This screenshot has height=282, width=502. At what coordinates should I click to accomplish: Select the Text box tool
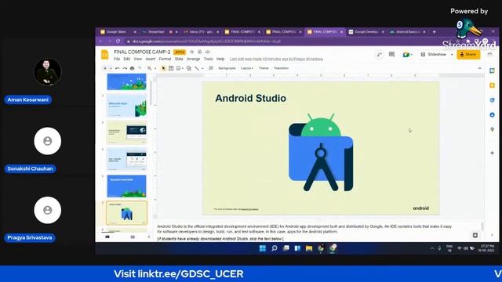(171, 68)
